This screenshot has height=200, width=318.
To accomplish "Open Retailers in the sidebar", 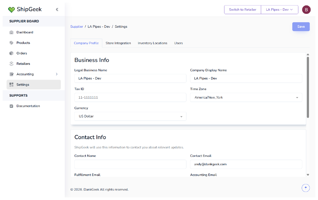I will pos(34,64).
